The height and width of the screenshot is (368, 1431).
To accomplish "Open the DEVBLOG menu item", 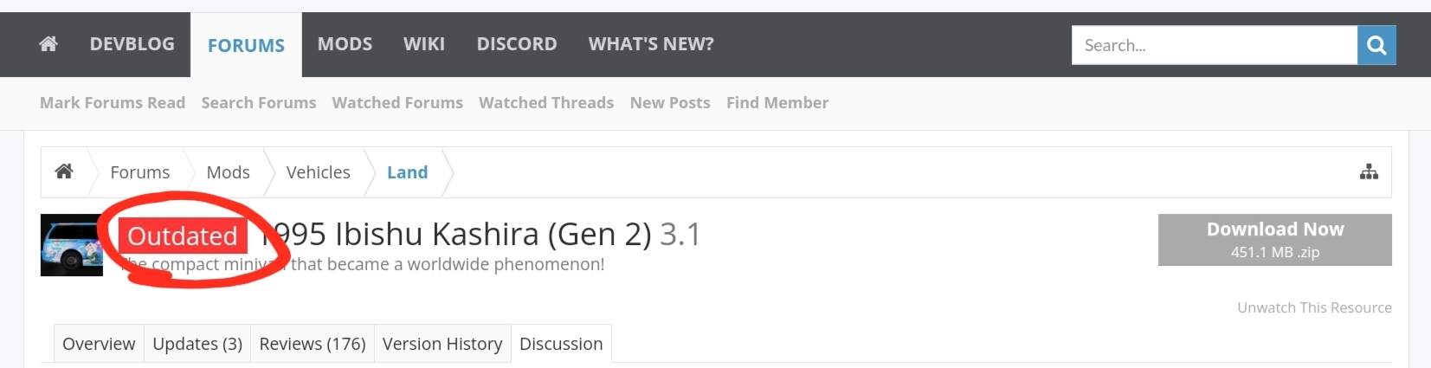I will pyautogui.click(x=132, y=44).
